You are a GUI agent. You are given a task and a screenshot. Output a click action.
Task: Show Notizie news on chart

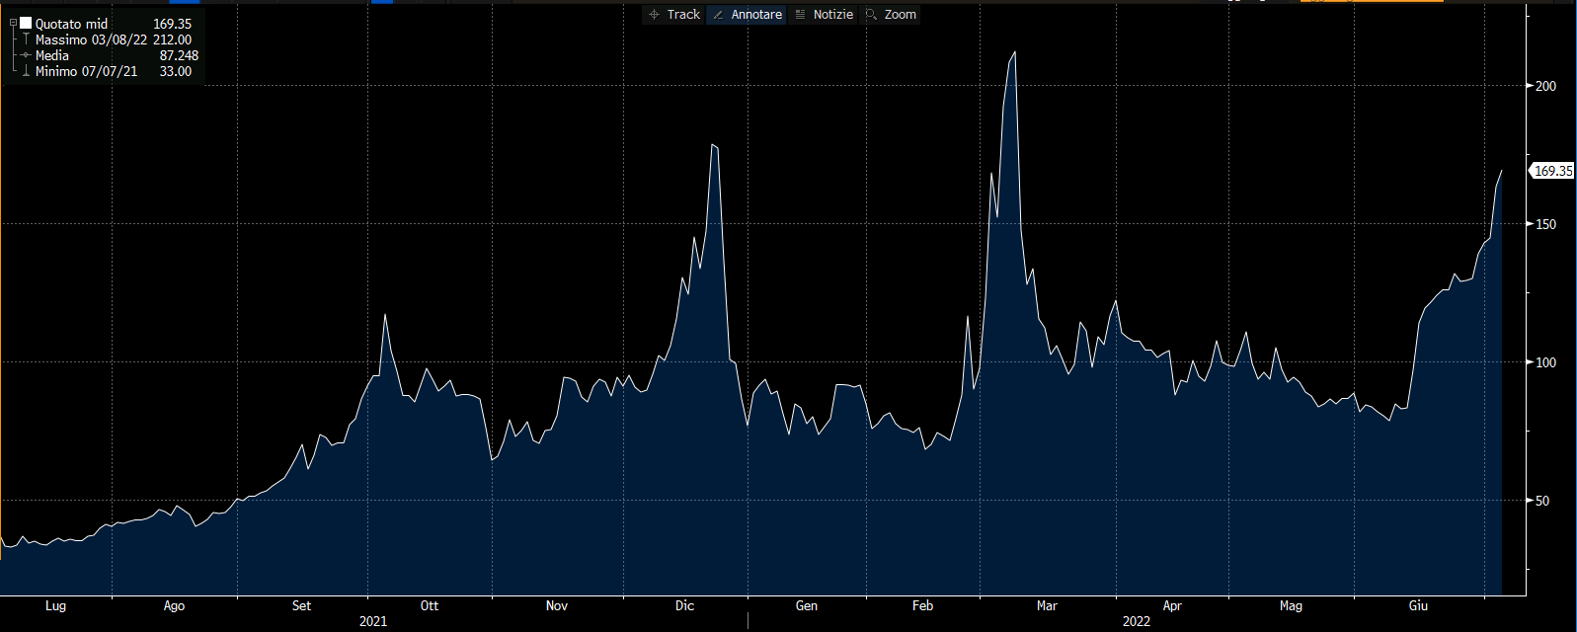(824, 15)
